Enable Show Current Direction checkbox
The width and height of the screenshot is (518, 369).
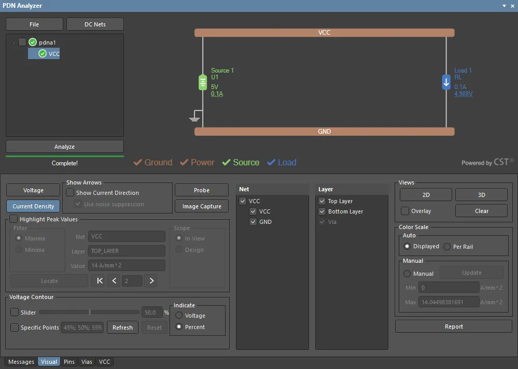[x=70, y=193]
